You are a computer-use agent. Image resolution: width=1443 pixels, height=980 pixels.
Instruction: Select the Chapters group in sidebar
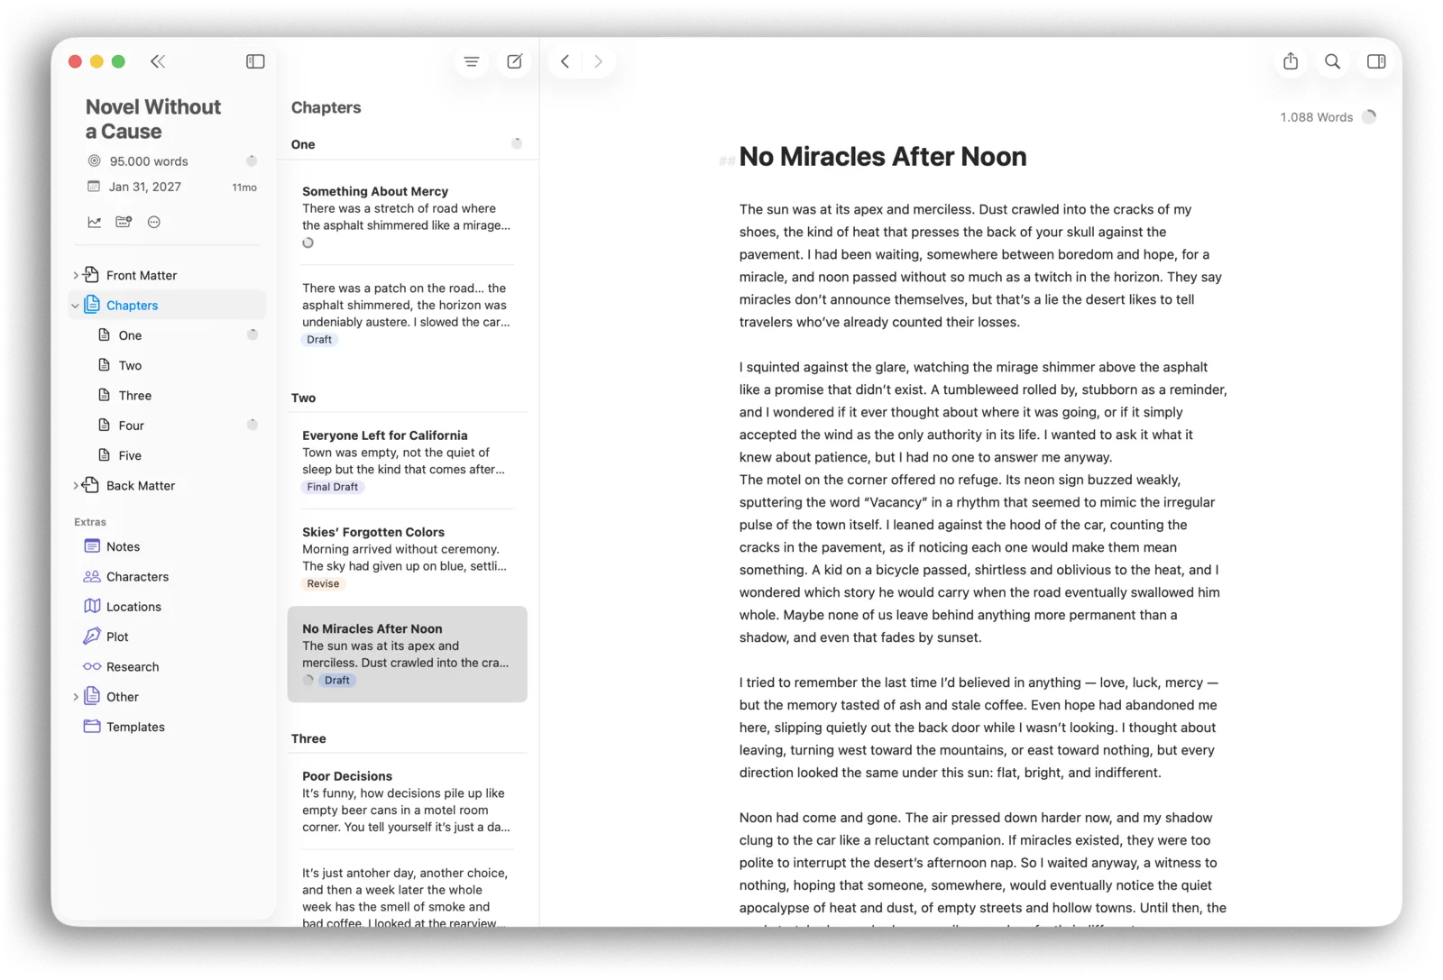[167, 305]
